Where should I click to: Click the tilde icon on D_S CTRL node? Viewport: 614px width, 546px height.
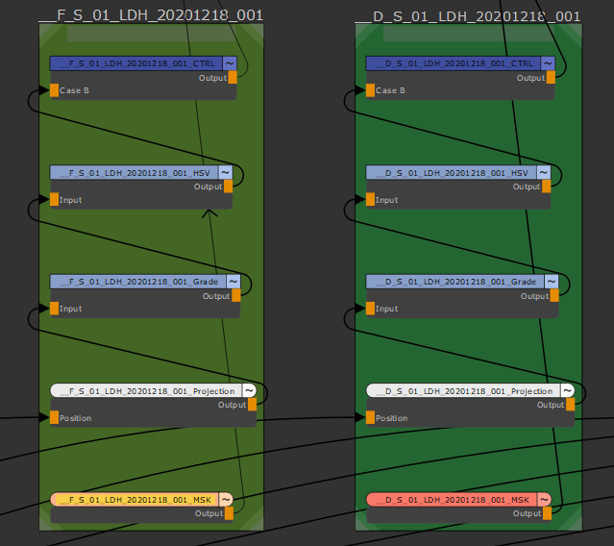(x=548, y=63)
